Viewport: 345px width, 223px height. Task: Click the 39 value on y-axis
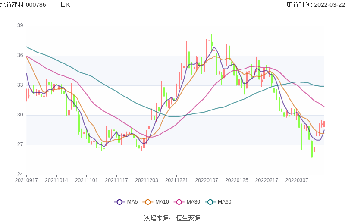(x=20, y=26)
